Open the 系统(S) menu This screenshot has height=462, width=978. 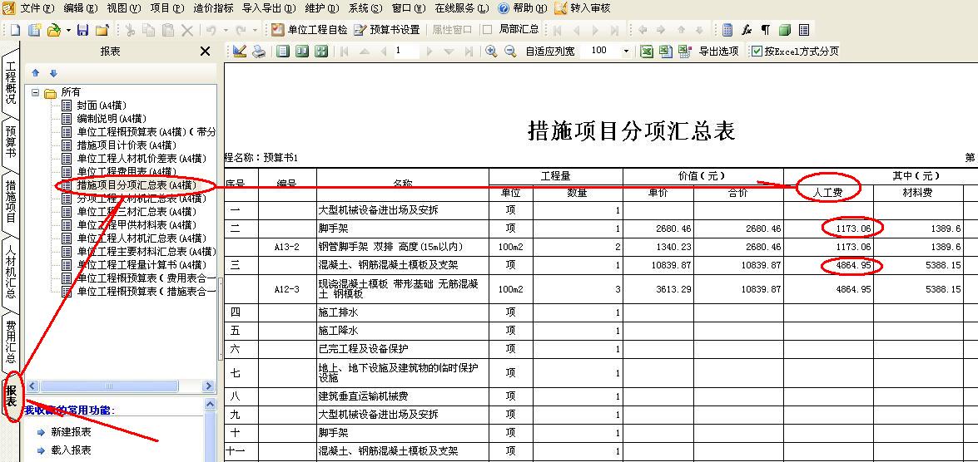pyautogui.click(x=365, y=8)
